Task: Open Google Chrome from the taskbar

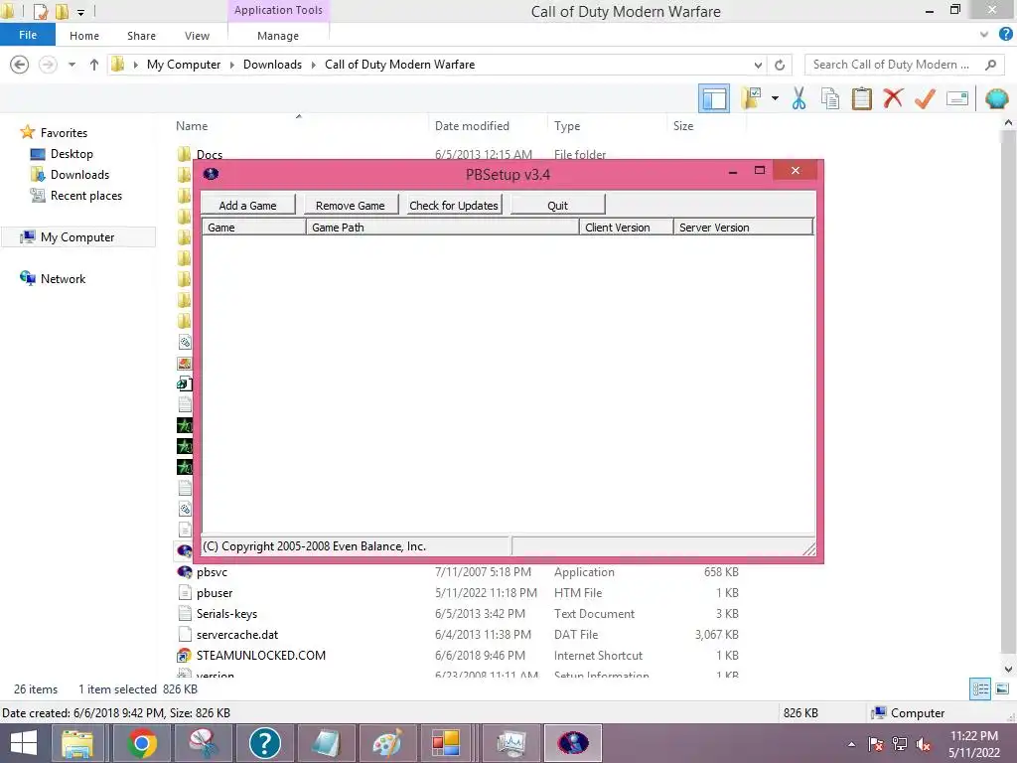Action: (x=142, y=743)
